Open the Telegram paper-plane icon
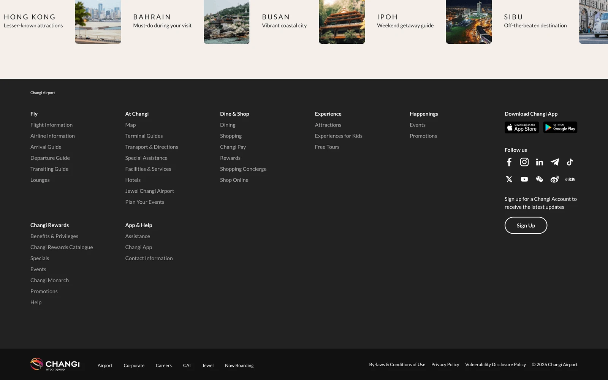 point(555,162)
